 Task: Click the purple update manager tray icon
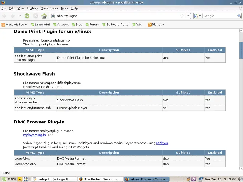[194, 179]
